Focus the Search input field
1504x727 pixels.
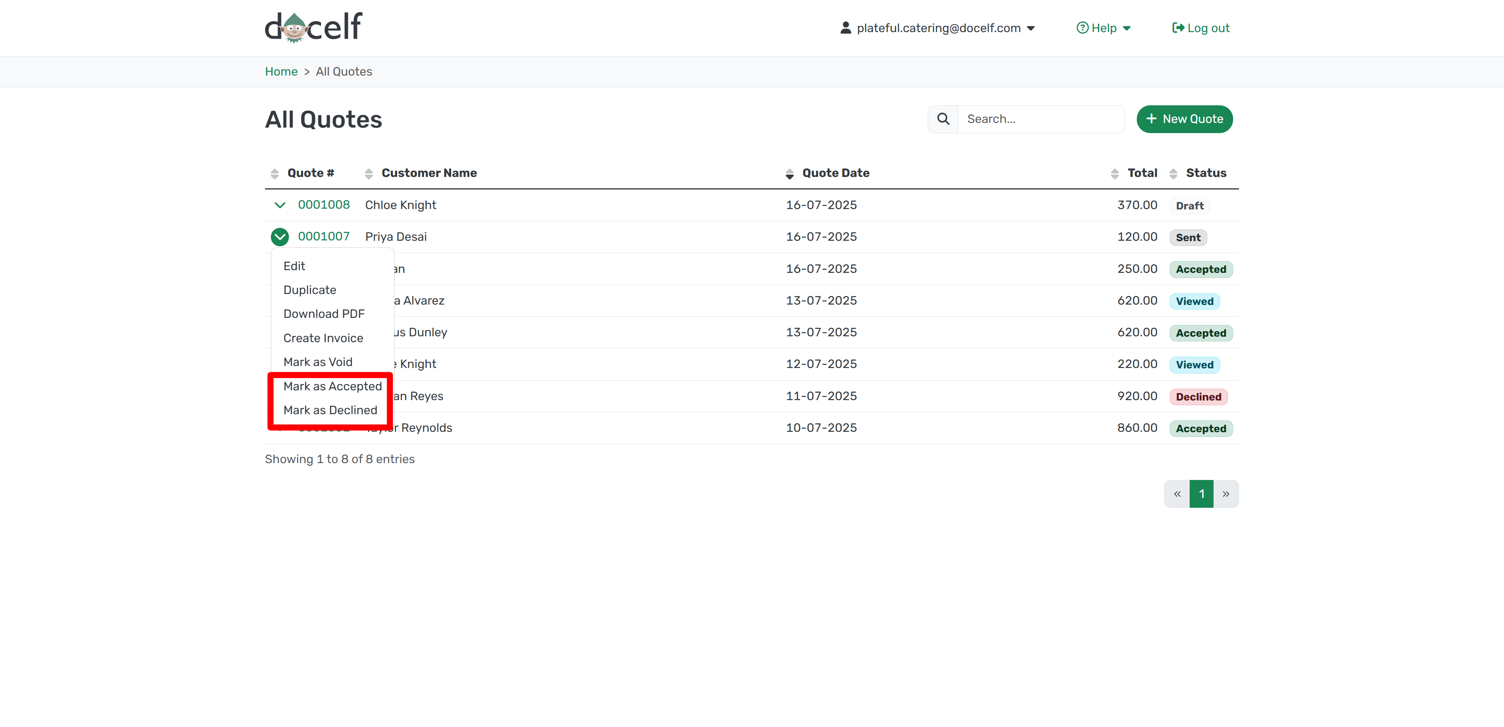click(1041, 119)
